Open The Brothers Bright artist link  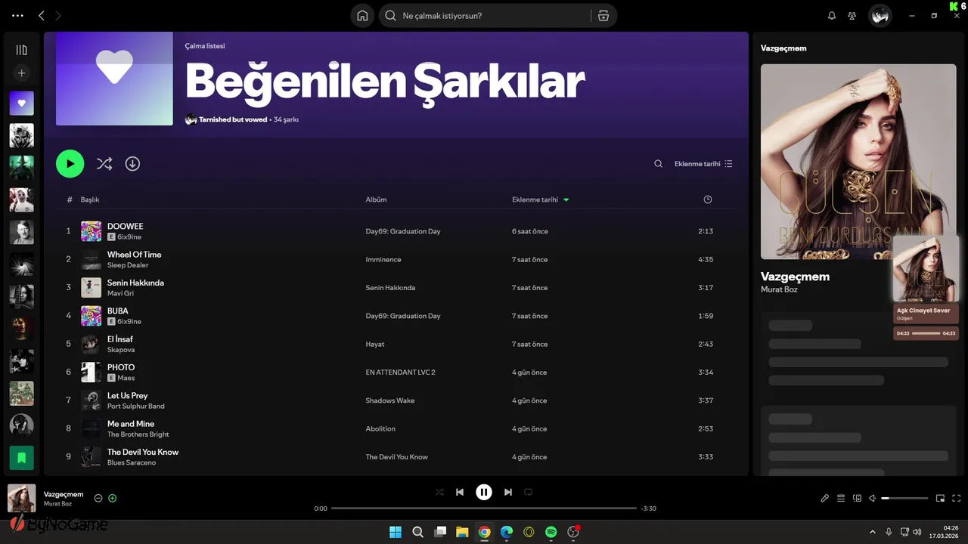pyautogui.click(x=138, y=434)
